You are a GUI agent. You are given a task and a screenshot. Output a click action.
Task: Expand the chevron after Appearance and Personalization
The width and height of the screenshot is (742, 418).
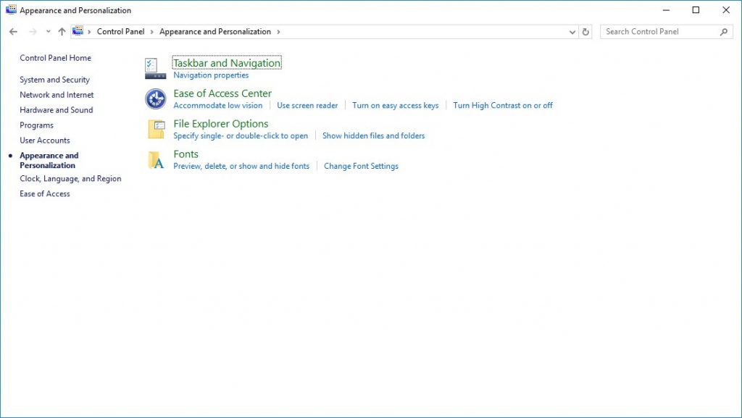click(x=278, y=31)
